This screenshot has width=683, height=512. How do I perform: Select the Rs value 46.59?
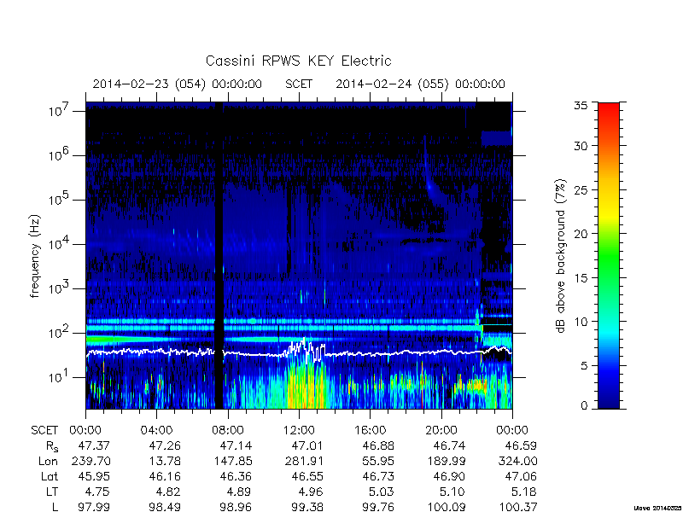(x=521, y=445)
